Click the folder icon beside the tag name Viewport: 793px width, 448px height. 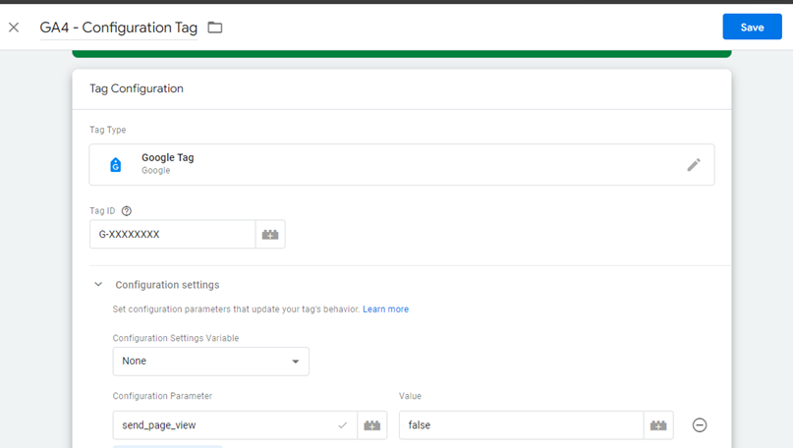(x=215, y=28)
